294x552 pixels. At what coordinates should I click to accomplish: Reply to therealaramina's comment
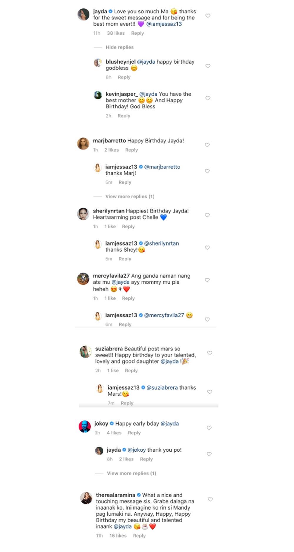[139, 536]
